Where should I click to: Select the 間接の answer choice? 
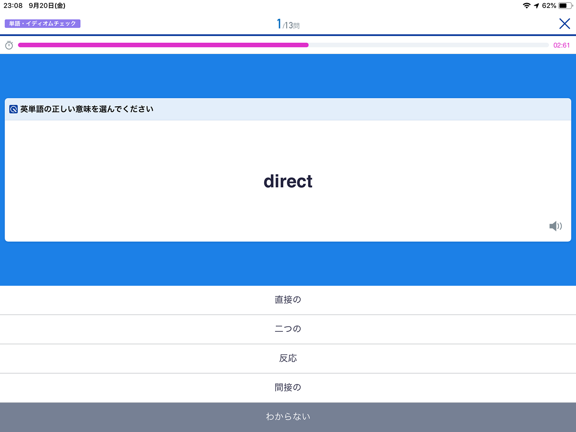point(288,387)
